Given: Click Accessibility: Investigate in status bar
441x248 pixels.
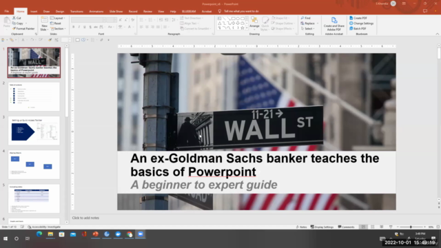Looking at the screenshot, I should pos(44,227).
